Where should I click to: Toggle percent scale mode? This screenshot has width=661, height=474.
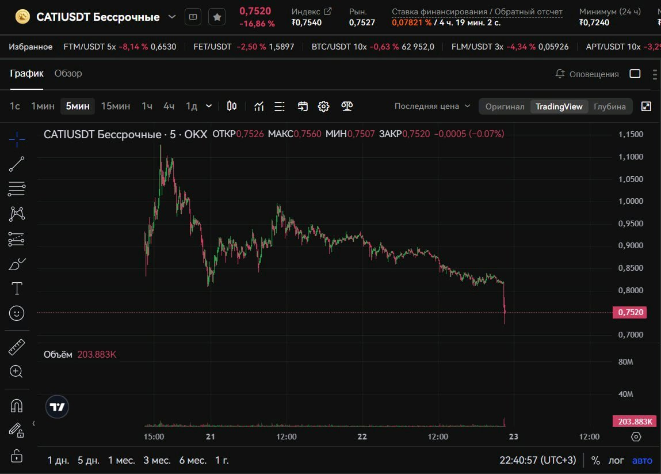pyautogui.click(x=595, y=460)
